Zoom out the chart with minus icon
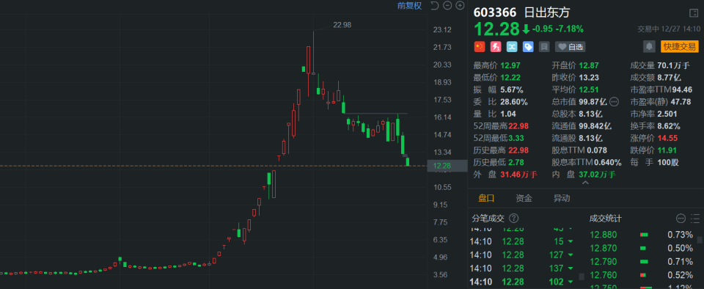The image size is (704, 289). [447, 6]
